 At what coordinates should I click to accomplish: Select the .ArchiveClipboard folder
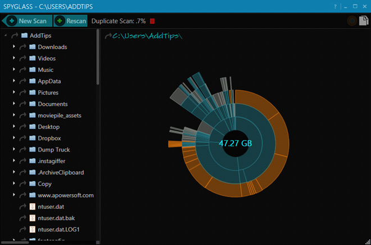[61, 172]
